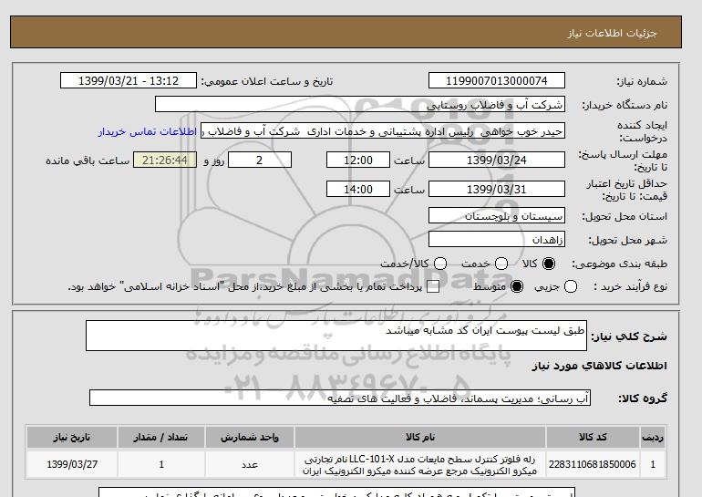Click the remaining time countdown 21:26:44

tap(165, 160)
